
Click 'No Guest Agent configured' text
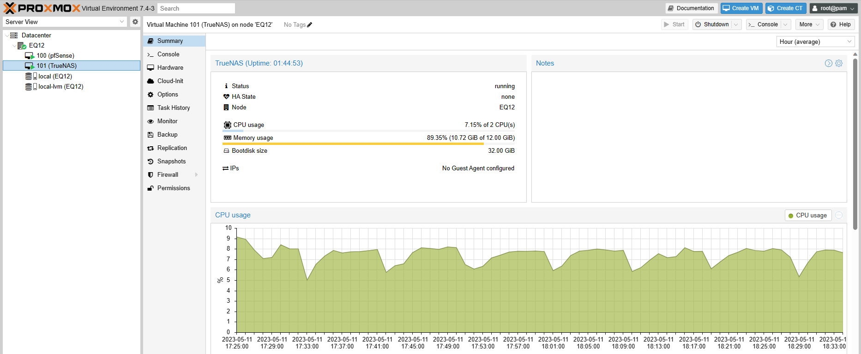pyautogui.click(x=478, y=168)
